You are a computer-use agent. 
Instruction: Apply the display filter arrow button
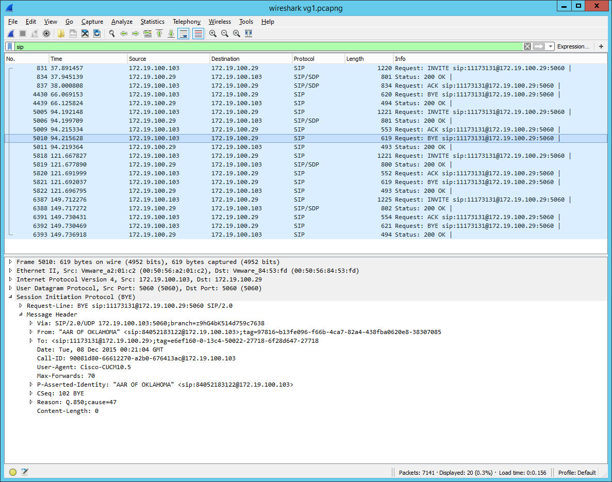539,46
